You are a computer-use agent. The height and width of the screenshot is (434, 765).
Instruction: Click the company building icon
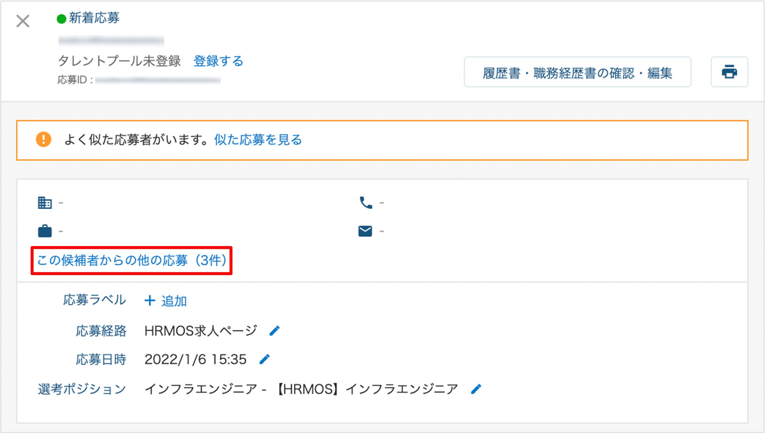tap(45, 203)
